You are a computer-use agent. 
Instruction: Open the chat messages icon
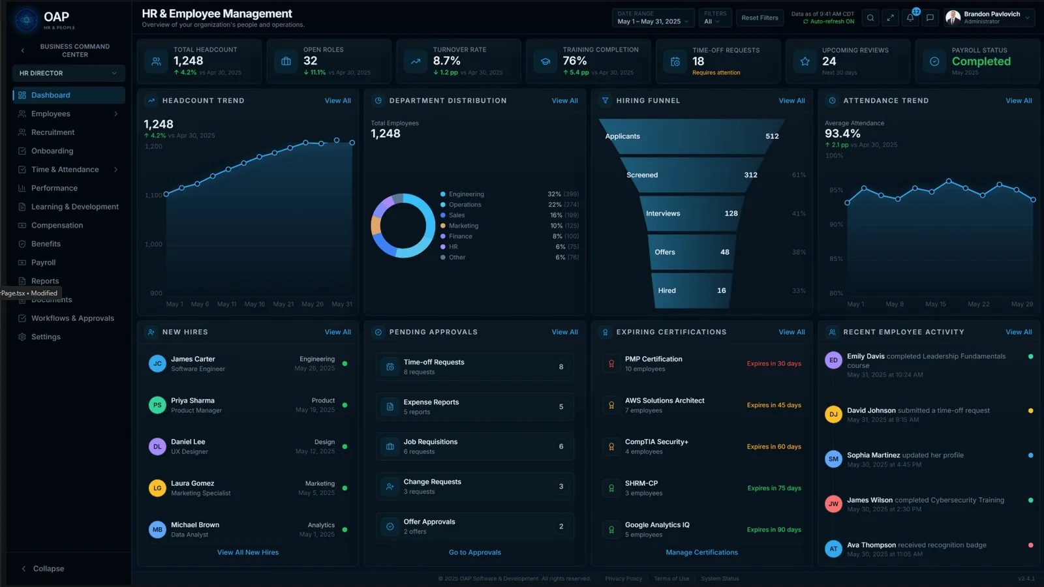point(930,18)
